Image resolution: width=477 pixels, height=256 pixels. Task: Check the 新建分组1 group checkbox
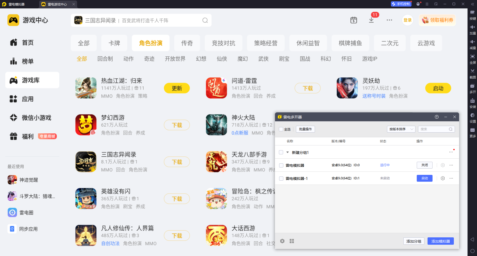[x=281, y=152]
